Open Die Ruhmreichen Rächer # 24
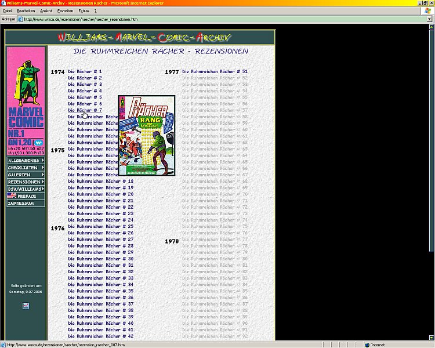Image resolution: width=435 pixels, height=348 pixels. click(x=101, y=220)
